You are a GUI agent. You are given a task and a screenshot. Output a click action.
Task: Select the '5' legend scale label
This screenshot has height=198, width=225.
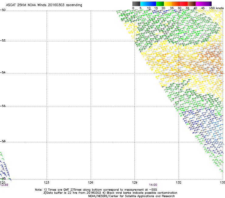point(140,8)
